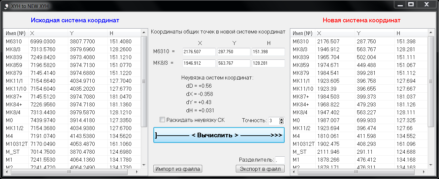Viewport: 439px width, 179px height.
Task: Click Экспорт в файл button
Action: pyautogui.click(x=260, y=169)
